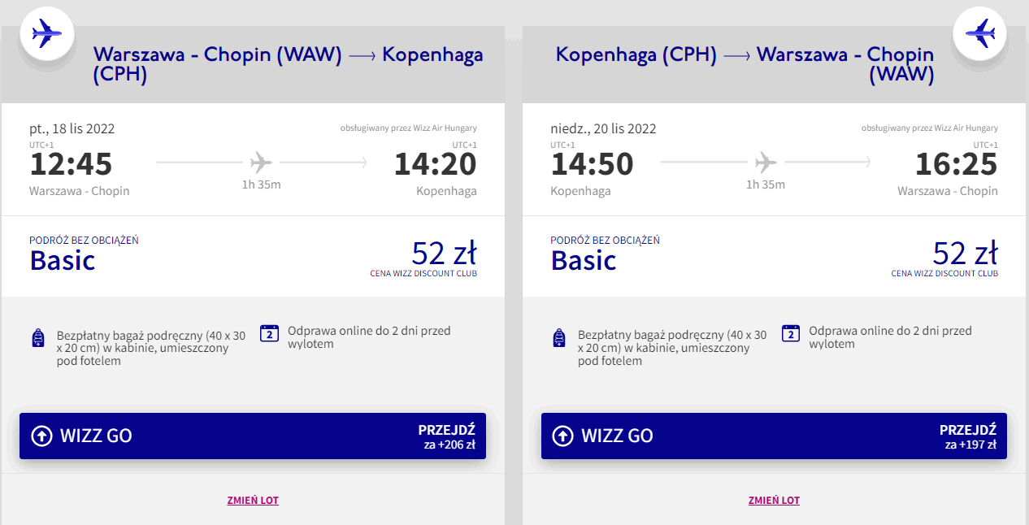Click the Kopenhaga (CPH) to Warszawa header

[745, 64]
